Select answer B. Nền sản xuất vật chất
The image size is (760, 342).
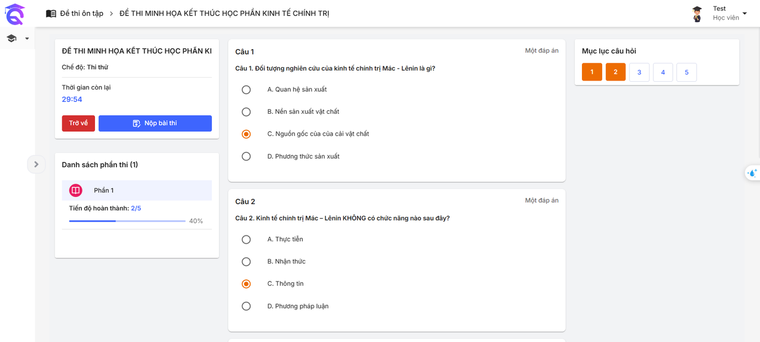246,112
